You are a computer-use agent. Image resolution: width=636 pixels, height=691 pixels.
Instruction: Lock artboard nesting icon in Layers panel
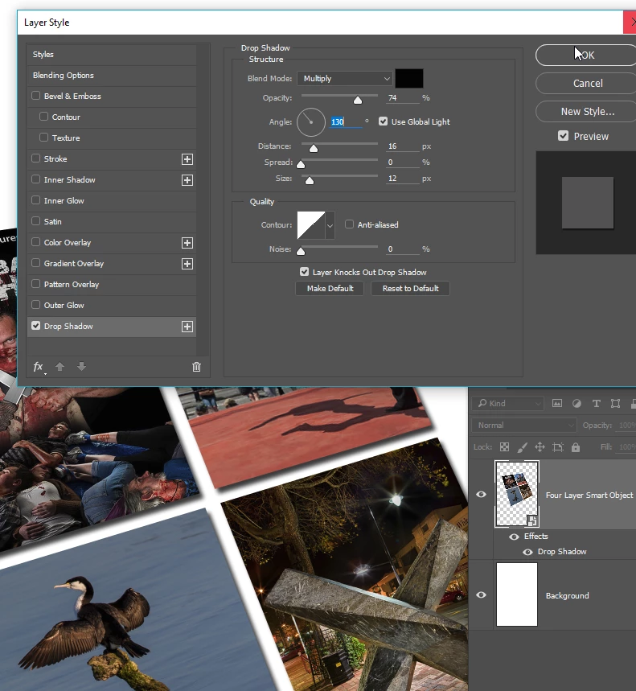point(557,447)
